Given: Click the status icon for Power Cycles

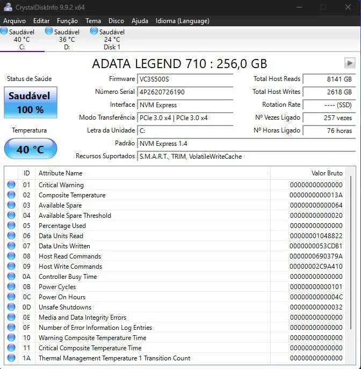Looking at the screenshot, I should [11, 286].
